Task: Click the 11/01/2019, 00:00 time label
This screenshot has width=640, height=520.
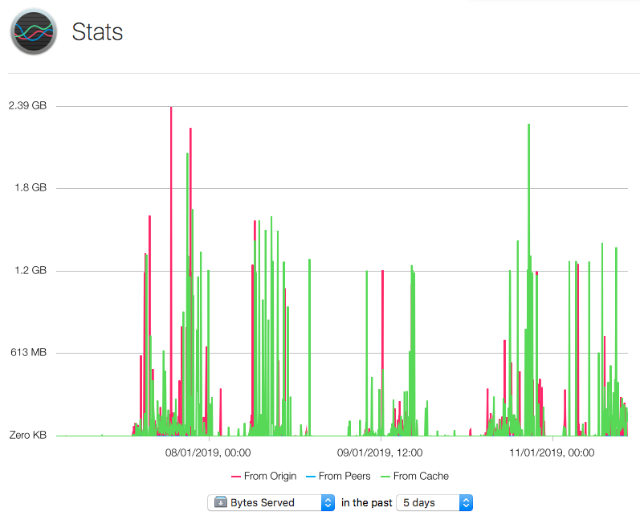Action: point(552,452)
